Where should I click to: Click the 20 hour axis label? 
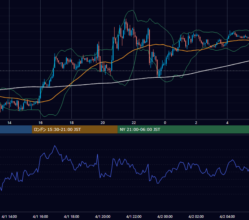(103, 123)
